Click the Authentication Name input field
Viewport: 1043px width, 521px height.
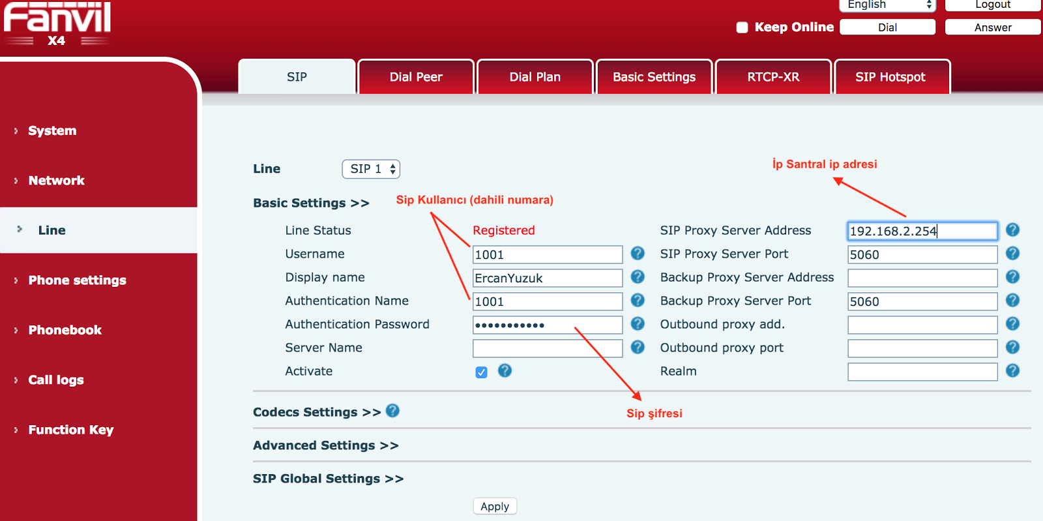tap(548, 301)
